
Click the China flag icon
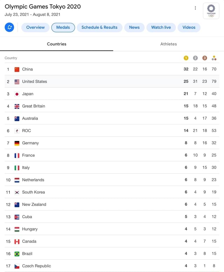point(17,69)
